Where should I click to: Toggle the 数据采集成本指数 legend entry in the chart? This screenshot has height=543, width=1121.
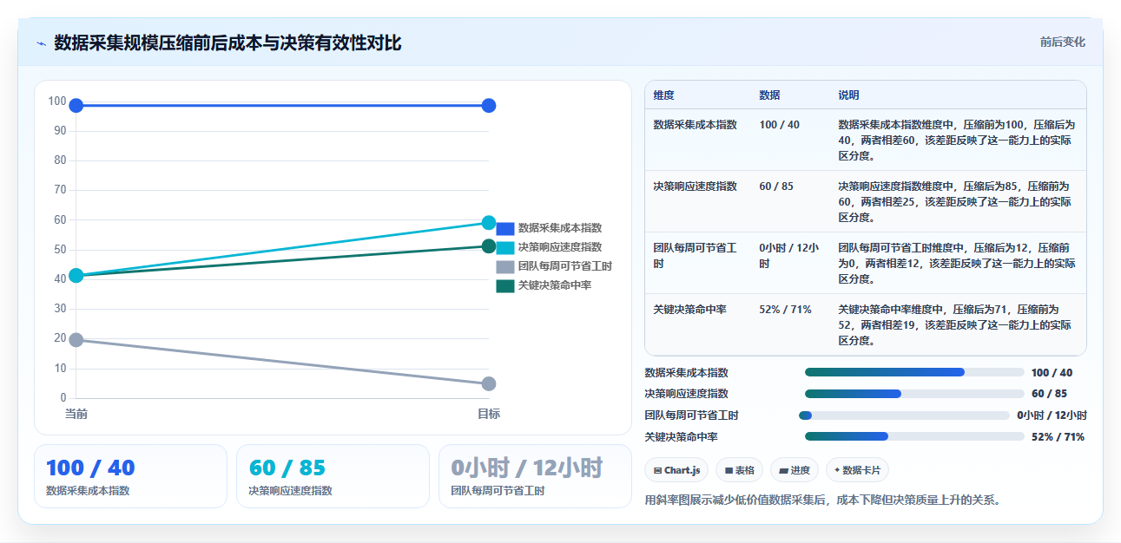(x=549, y=228)
